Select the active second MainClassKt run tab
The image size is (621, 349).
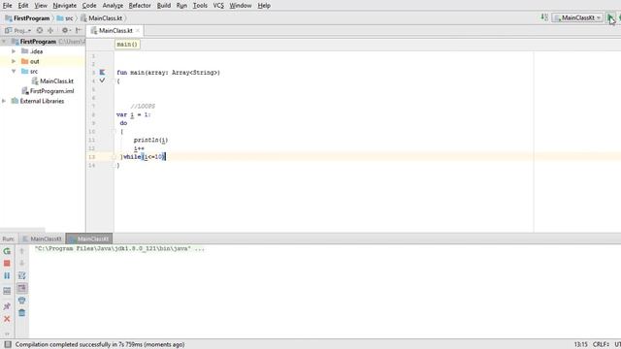pyautogui.click(x=89, y=238)
